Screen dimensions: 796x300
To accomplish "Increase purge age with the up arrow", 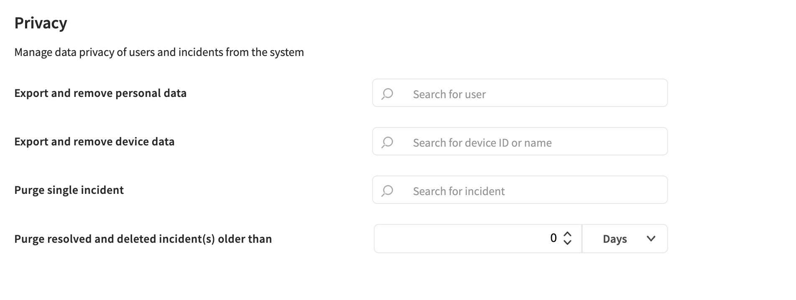I will [567, 234].
